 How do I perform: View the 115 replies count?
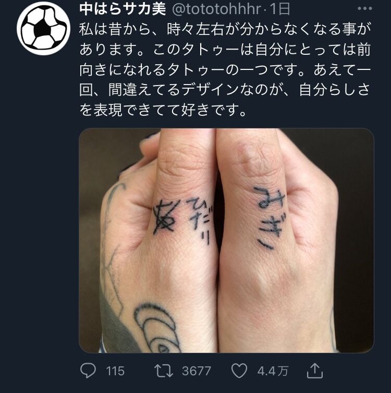pos(115,371)
